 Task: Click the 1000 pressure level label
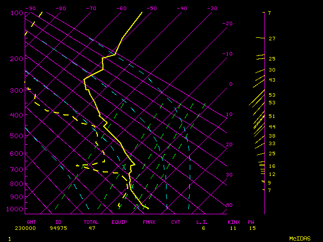click(x=17, y=209)
